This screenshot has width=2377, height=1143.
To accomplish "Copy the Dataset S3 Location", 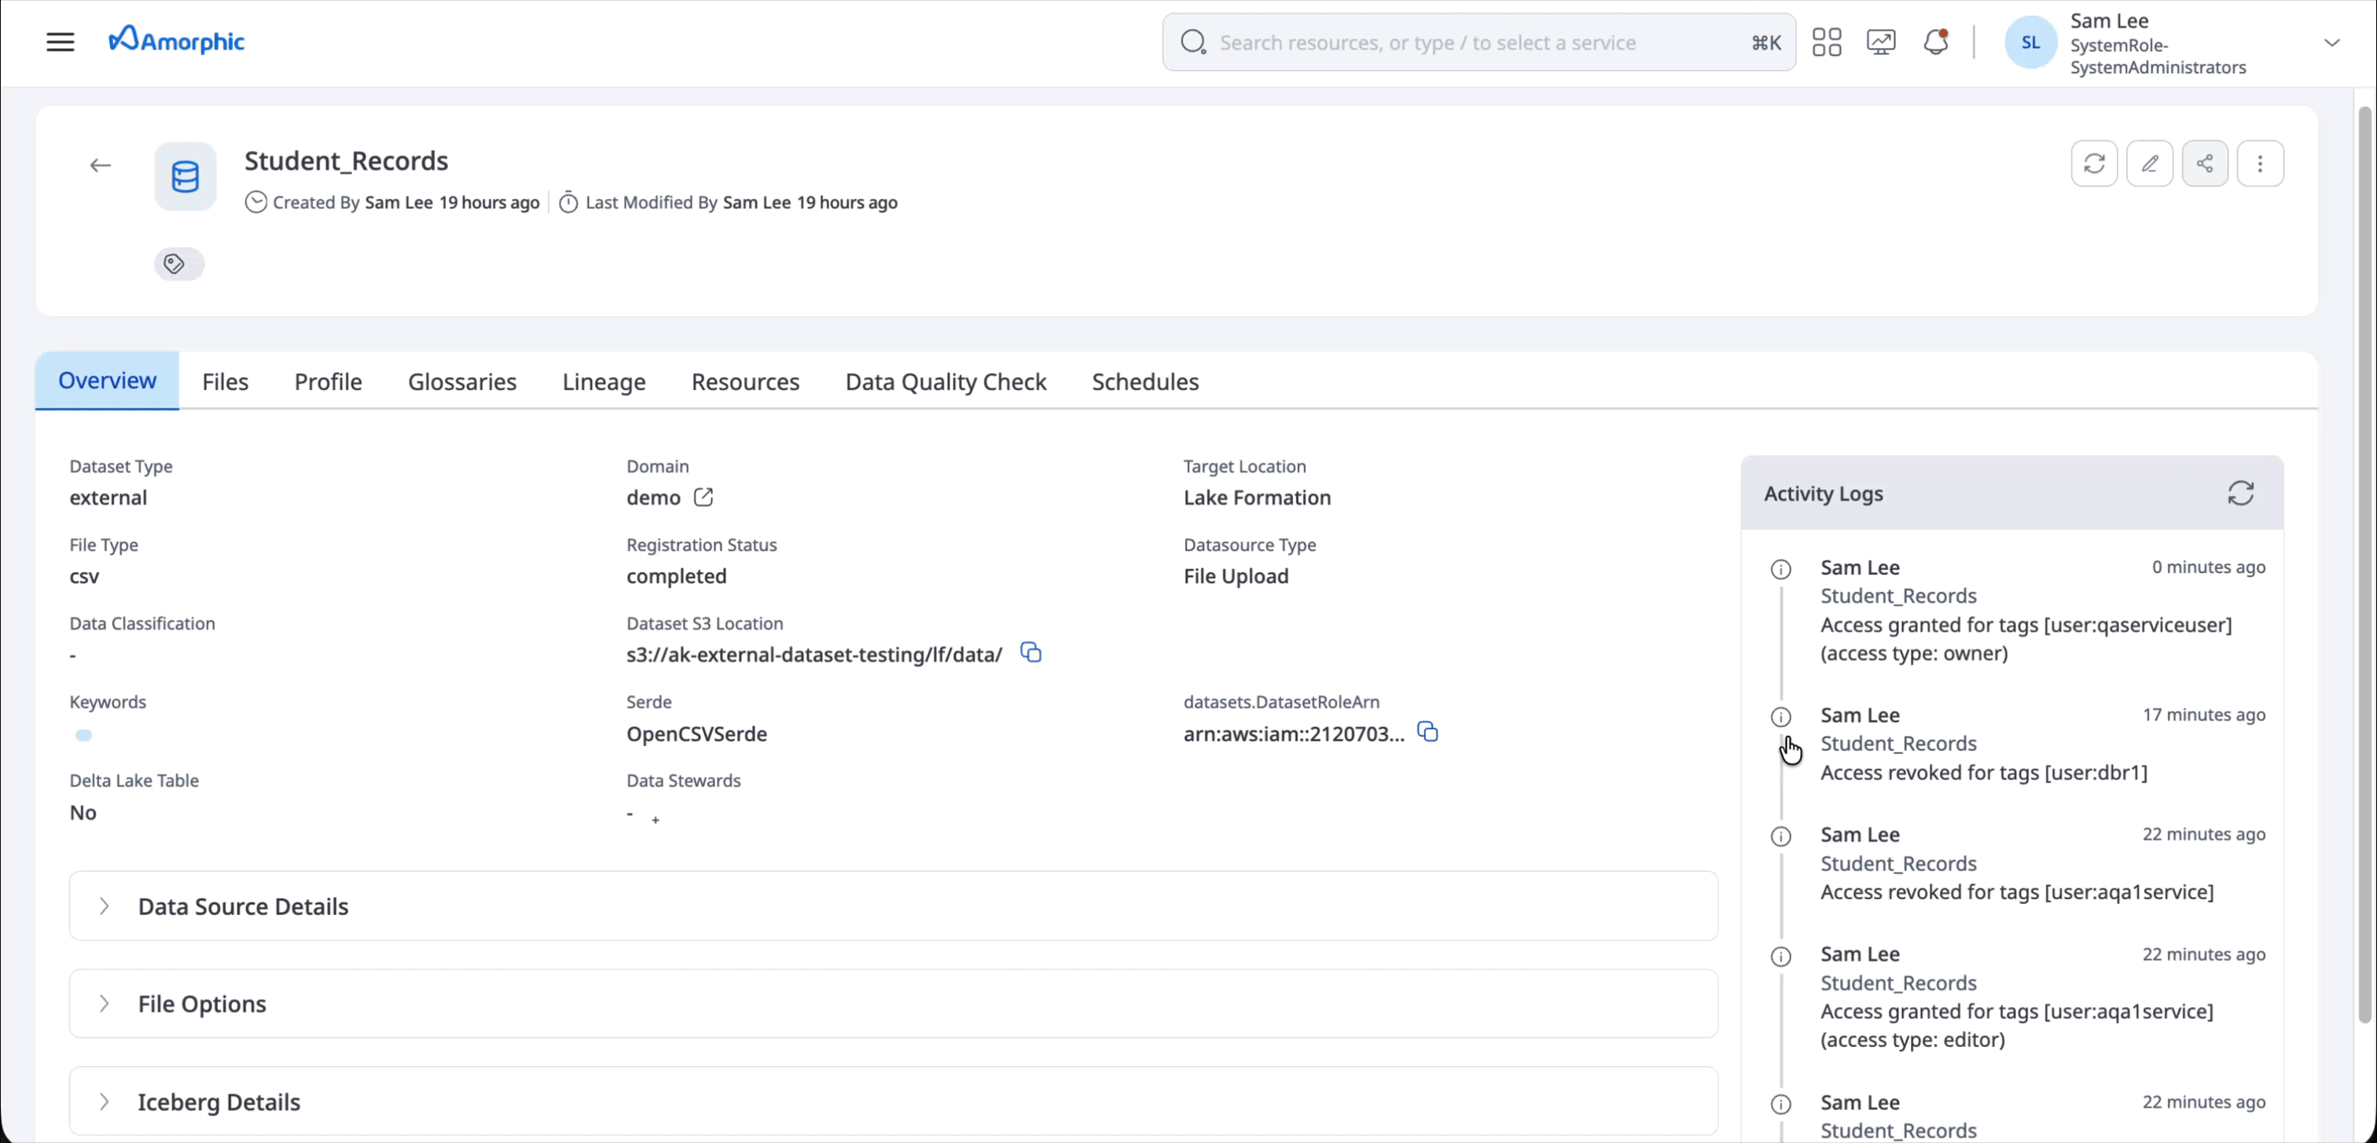I will (1031, 652).
